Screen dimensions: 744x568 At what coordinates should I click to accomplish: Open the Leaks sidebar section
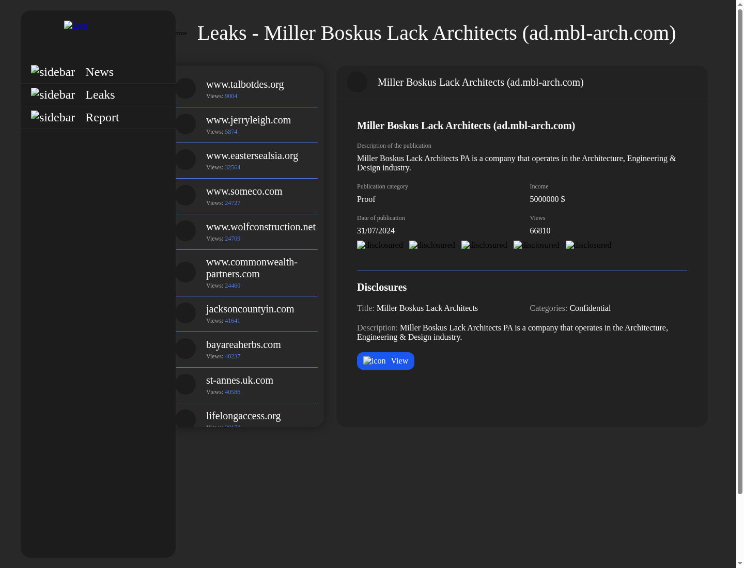click(98, 94)
